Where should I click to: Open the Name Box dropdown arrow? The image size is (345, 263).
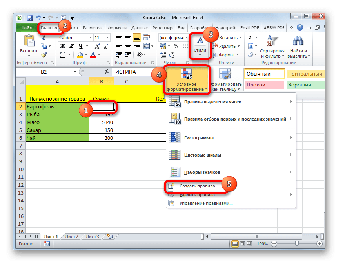point(75,72)
